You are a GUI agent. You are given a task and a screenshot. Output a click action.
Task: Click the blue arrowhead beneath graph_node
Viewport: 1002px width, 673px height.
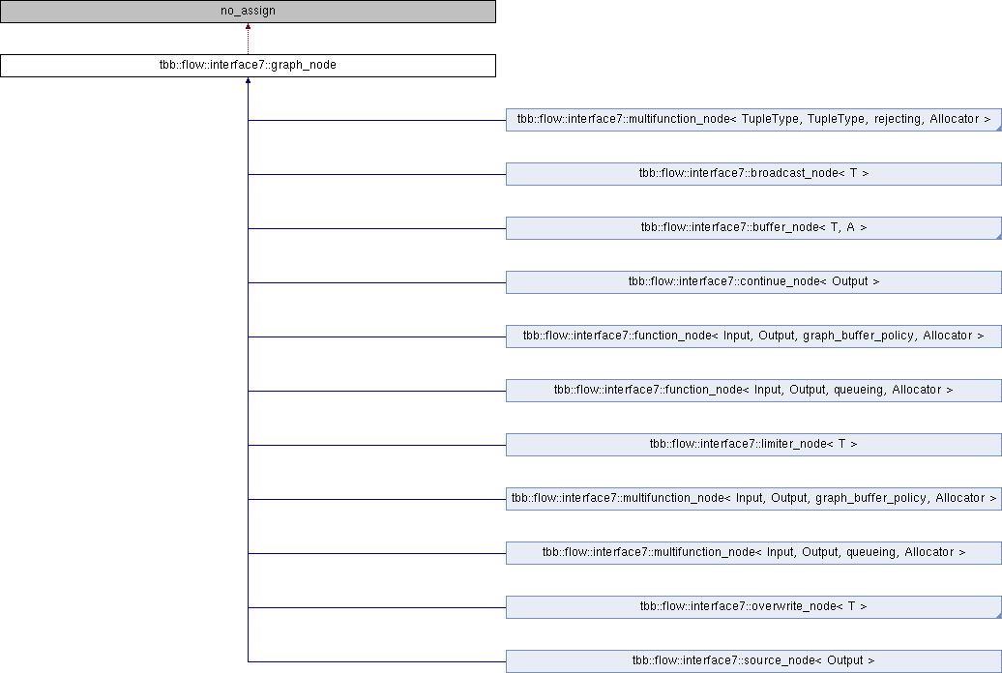tap(249, 82)
